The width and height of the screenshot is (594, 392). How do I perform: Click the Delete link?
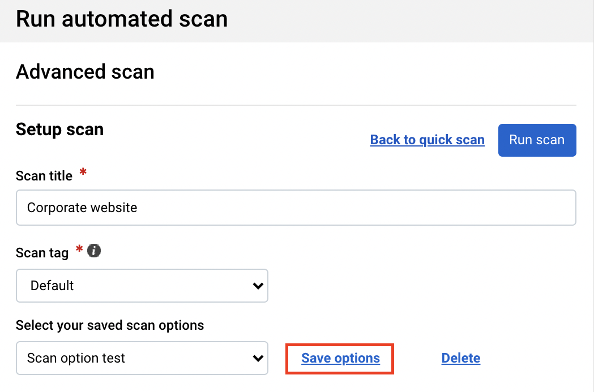click(x=460, y=358)
